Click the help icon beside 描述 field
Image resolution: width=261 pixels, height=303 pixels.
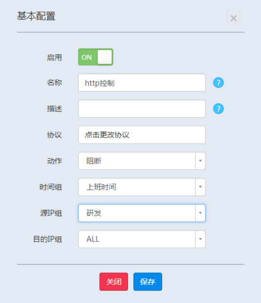[219, 109]
